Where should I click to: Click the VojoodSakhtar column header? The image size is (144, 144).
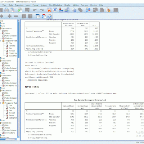[96, 106]
